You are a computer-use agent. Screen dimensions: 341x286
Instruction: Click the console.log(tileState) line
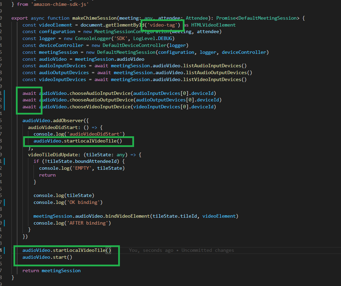pos(64,196)
